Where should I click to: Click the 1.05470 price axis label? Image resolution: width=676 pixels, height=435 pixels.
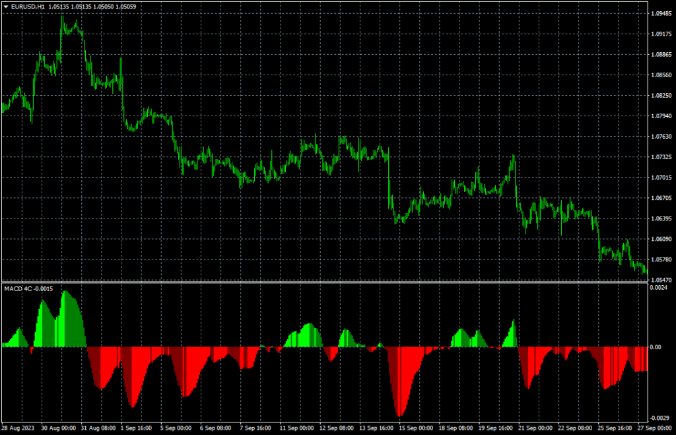(661, 280)
